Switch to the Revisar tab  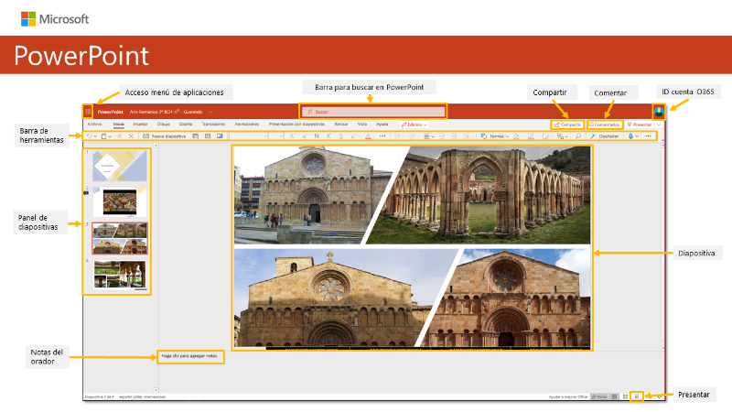[x=341, y=125]
